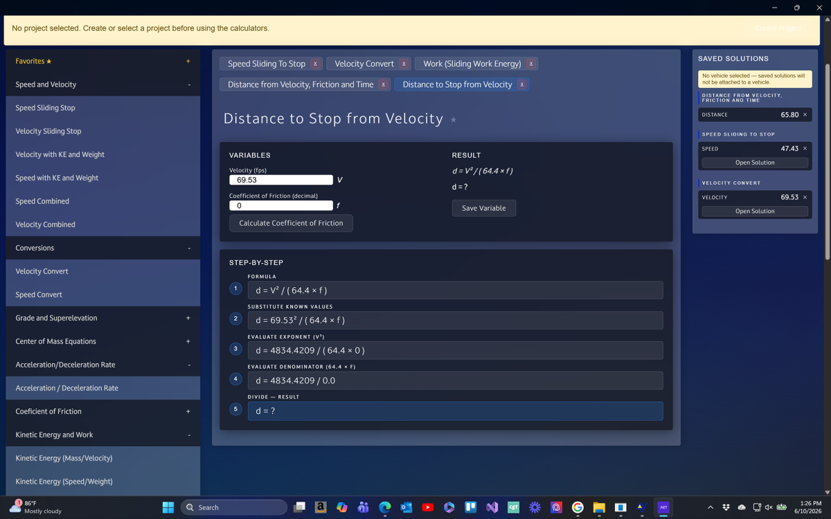Open YouTube from the taskbar
The image size is (831, 519).
click(428, 507)
